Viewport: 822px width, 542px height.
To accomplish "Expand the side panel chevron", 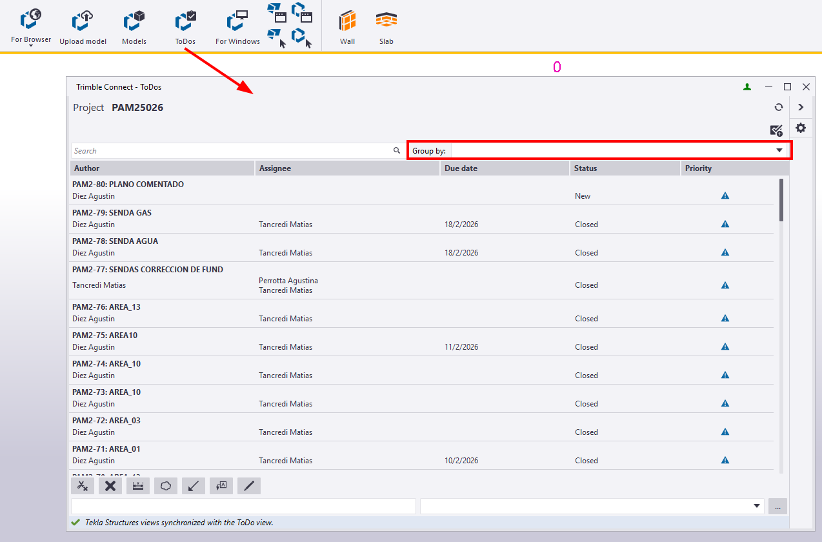I will point(801,107).
